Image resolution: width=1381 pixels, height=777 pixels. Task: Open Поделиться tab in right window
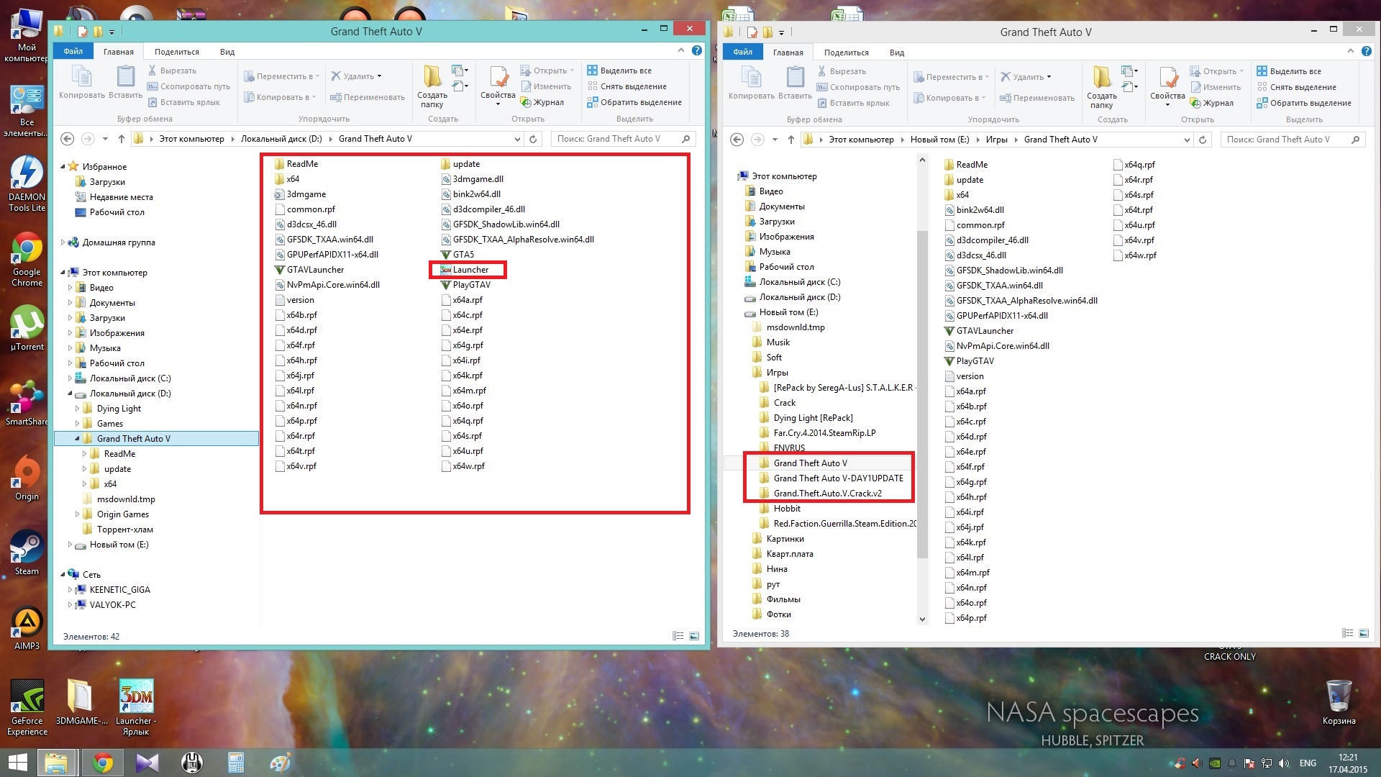pyautogui.click(x=846, y=53)
